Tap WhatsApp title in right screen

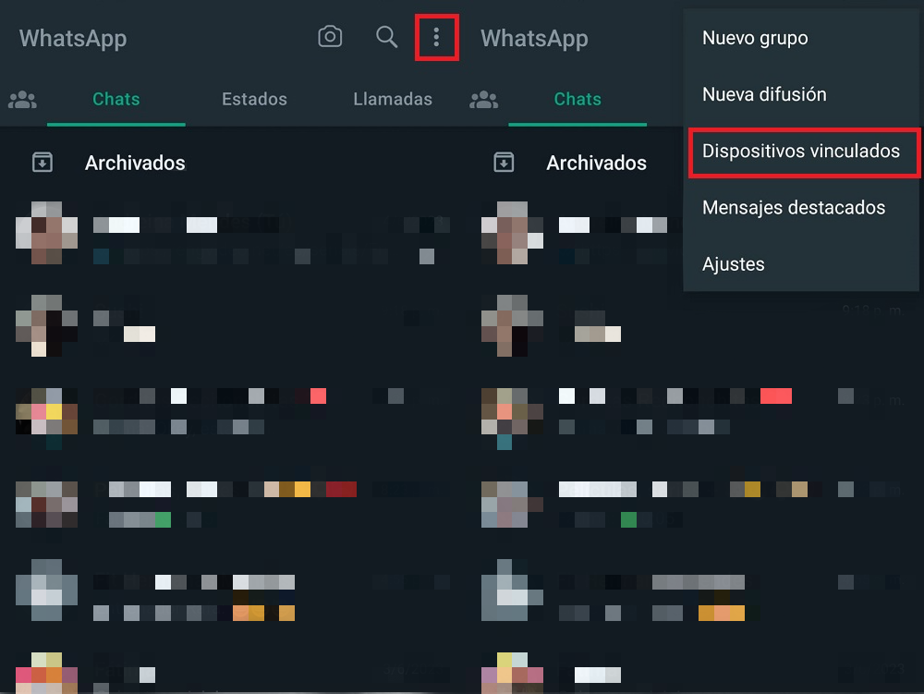tap(534, 39)
